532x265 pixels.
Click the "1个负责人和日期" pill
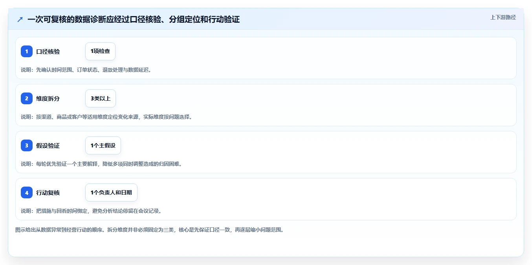tap(111, 192)
